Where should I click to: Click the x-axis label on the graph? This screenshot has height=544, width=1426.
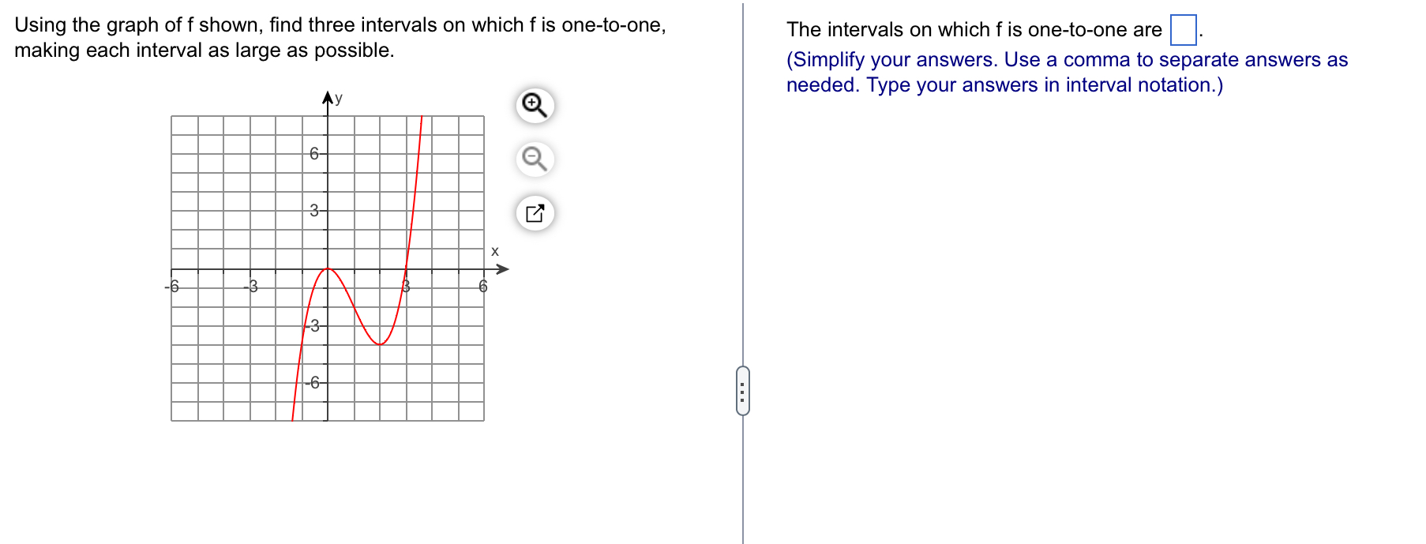tap(494, 251)
